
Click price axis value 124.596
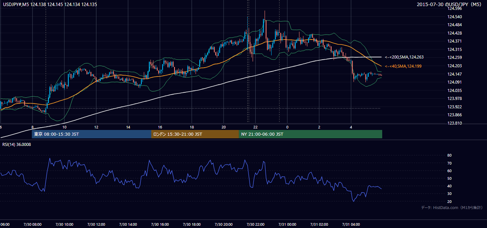tap(455, 8)
